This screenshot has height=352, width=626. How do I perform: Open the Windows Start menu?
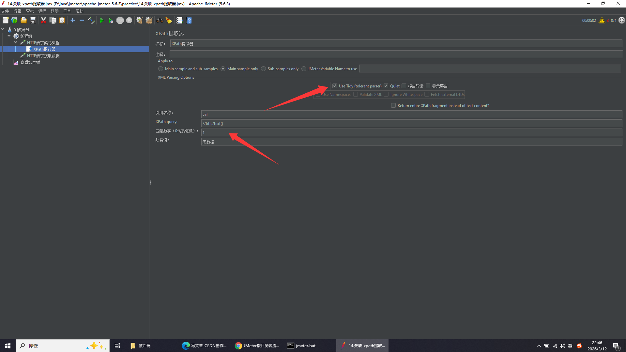(8, 345)
